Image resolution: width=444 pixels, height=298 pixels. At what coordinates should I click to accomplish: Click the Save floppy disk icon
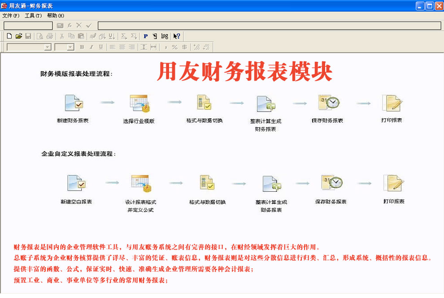tap(28, 36)
